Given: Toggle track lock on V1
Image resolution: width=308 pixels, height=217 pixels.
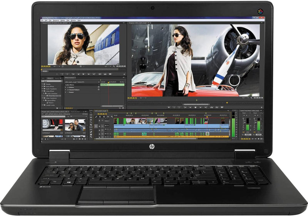Looking at the screenshot, I should click(99, 127).
